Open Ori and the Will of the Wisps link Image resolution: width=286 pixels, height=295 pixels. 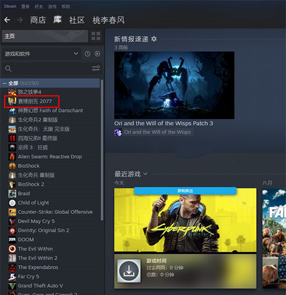point(157,132)
